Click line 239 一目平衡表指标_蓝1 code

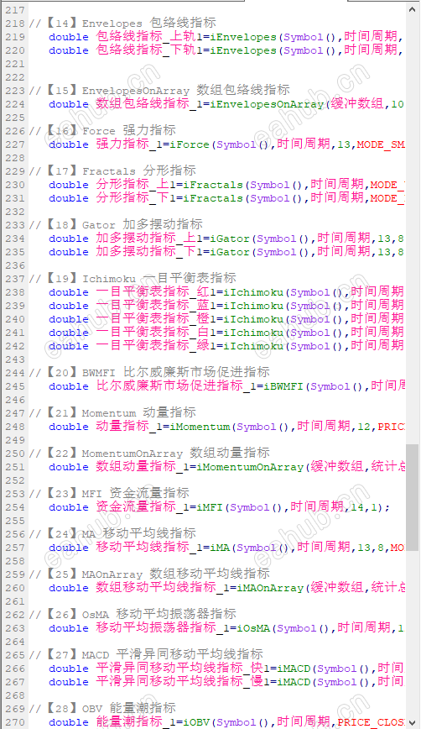[226, 306]
